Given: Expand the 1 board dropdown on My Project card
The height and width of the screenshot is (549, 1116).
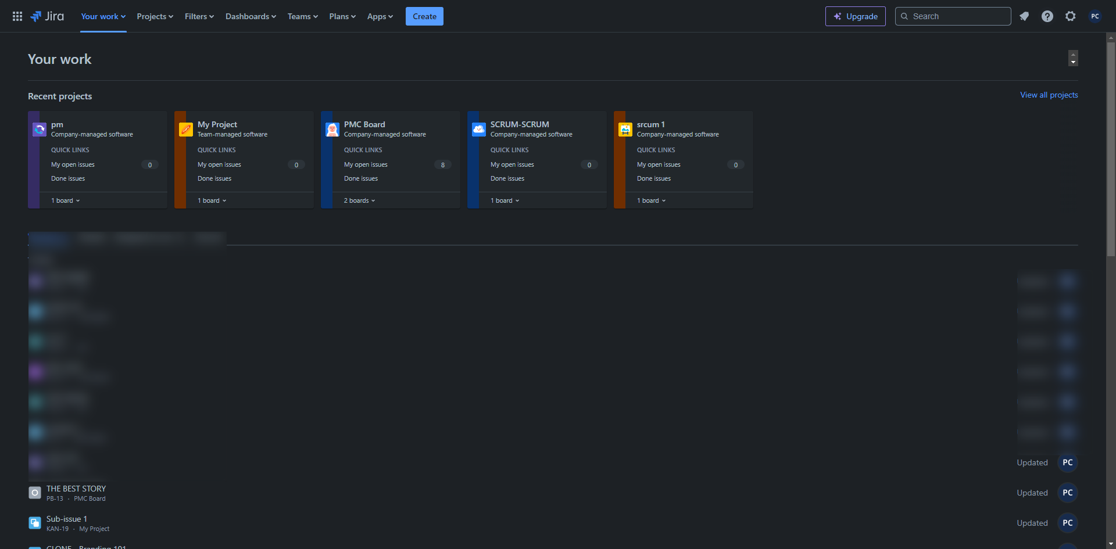Looking at the screenshot, I should click(212, 200).
